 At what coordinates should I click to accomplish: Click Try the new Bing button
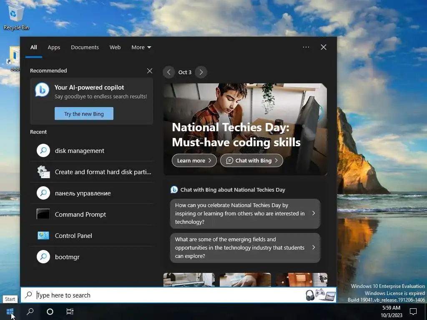(84, 114)
